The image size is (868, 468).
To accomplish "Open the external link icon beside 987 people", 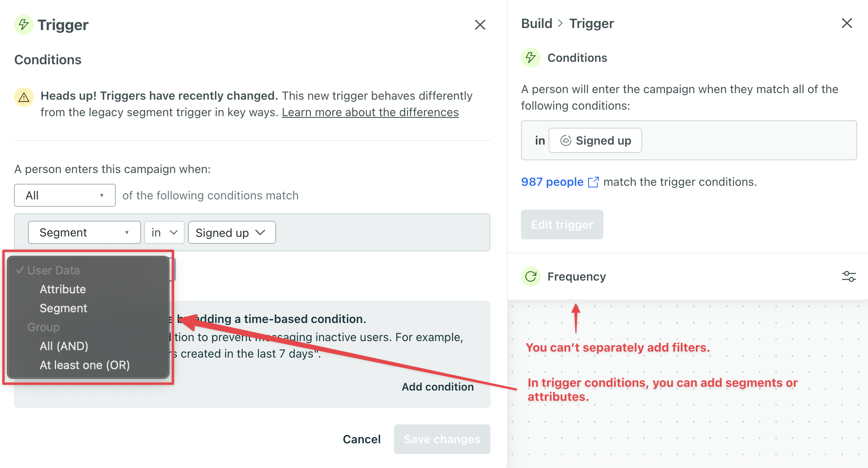I will 594,182.
